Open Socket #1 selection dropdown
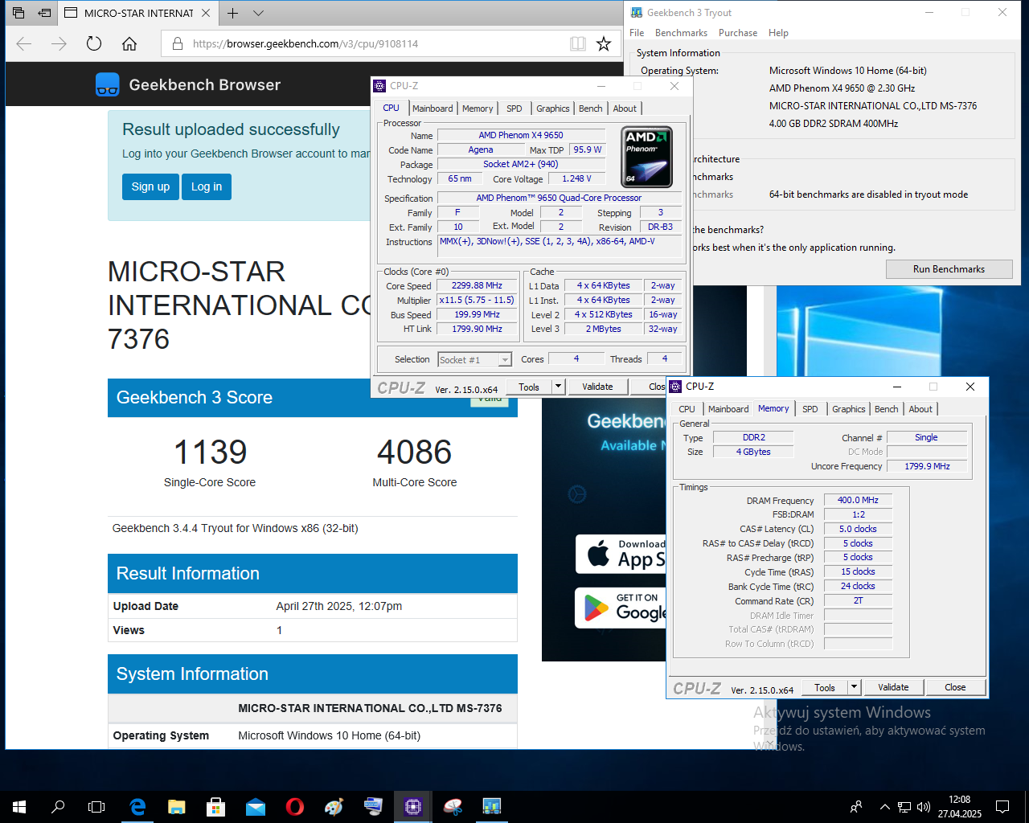The height and width of the screenshot is (823, 1029). click(474, 359)
